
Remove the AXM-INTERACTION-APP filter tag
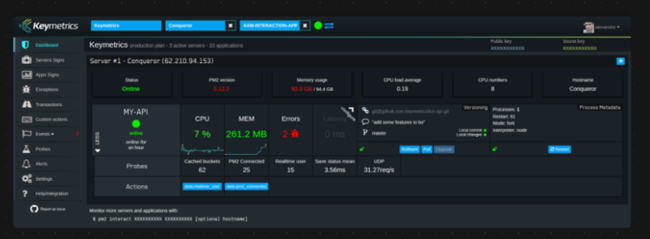[305, 25]
